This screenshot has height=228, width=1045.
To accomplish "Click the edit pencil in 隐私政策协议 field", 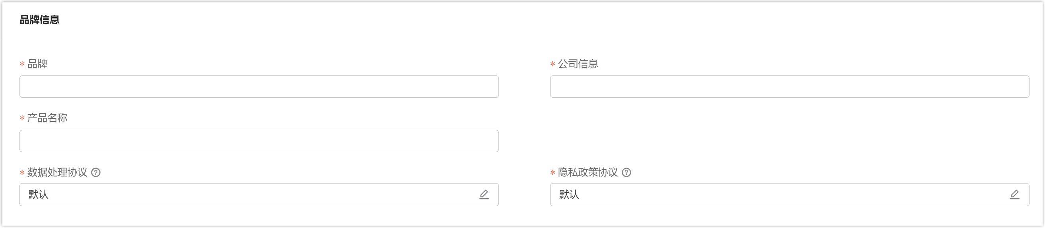I will point(1014,195).
